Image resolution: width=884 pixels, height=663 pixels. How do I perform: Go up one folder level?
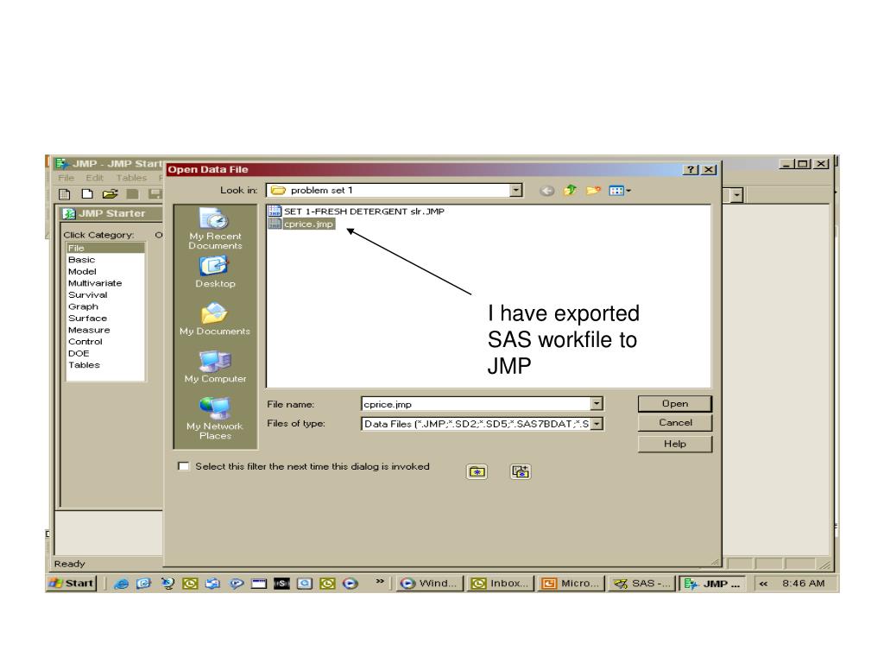coord(570,191)
